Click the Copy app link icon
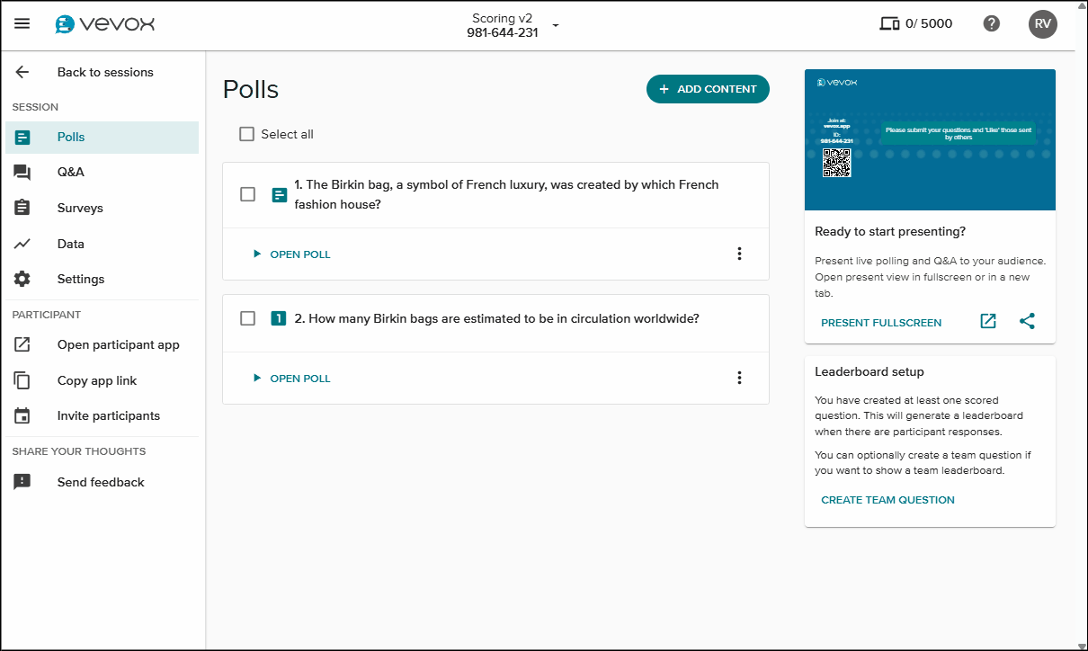Screen dimensions: 1088x651 click(22, 380)
